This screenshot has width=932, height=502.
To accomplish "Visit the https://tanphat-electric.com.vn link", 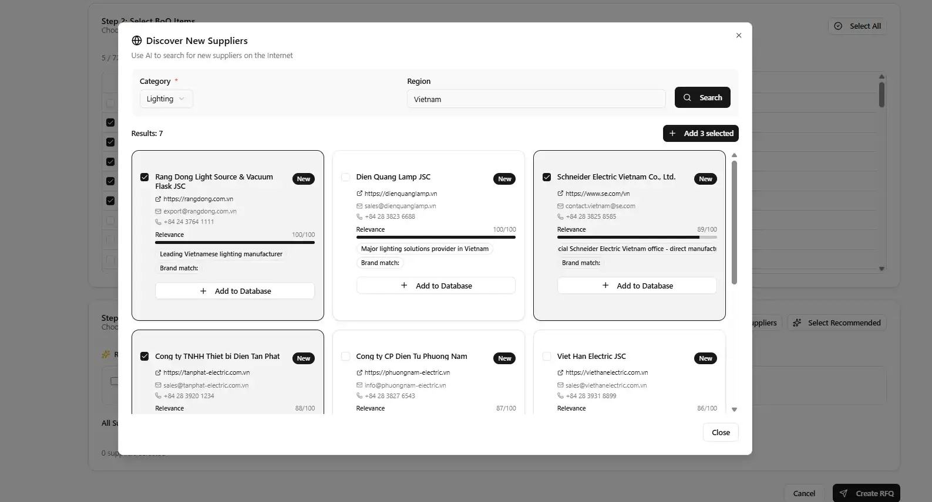I will pyautogui.click(x=206, y=372).
